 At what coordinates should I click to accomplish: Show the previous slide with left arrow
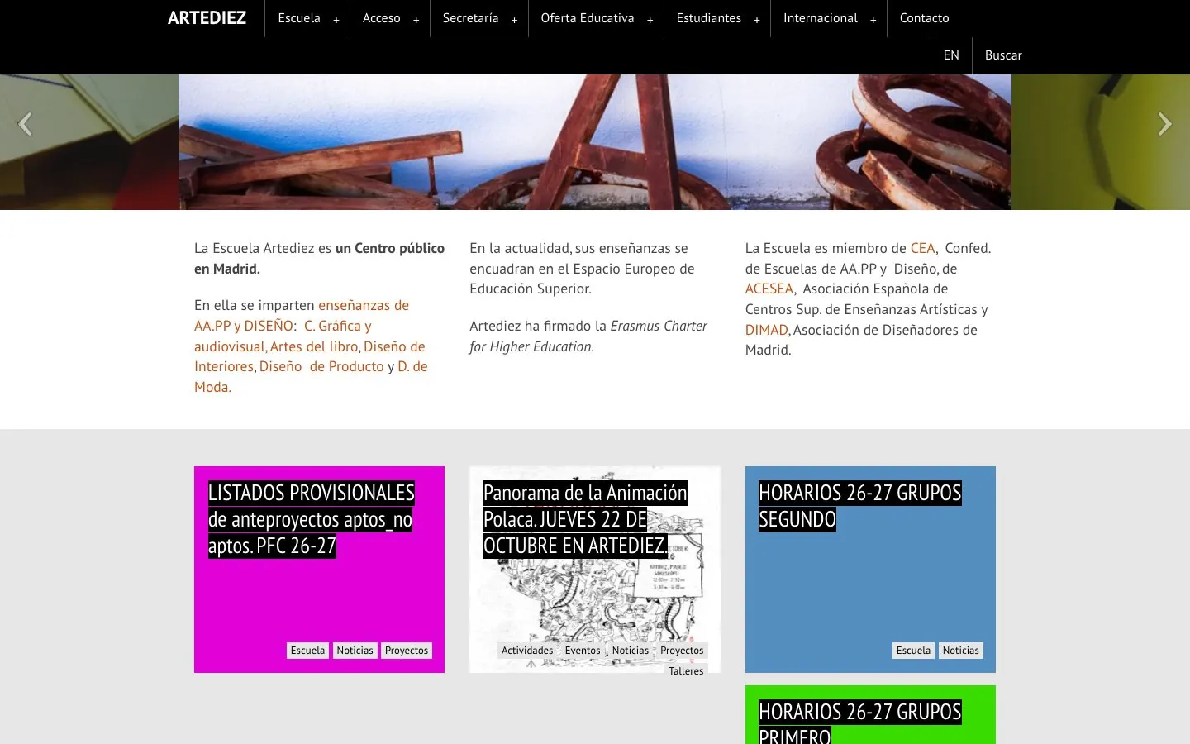point(25,124)
